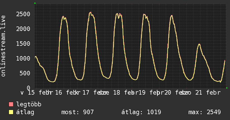Click the 500 y-axis label
Image resolution: width=230 pixels, height=120 pixels.
[26, 73]
